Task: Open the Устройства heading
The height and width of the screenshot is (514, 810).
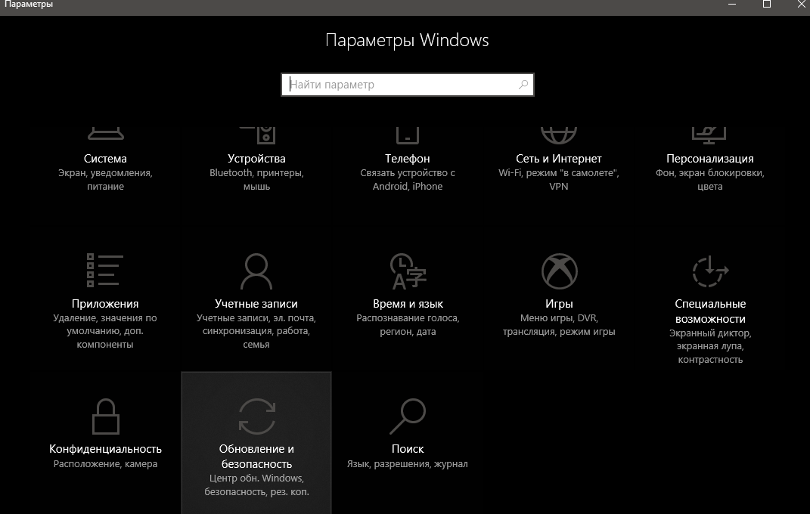Action: [x=256, y=159]
